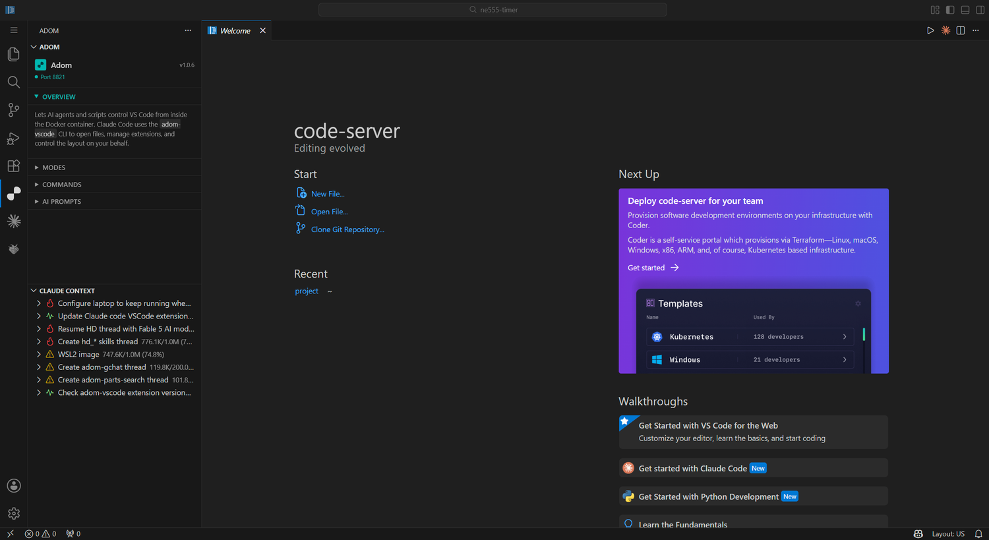Image resolution: width=989 pixels, height=540 pixels.
Task: Click the Windows template row
Action: [750, 360]
